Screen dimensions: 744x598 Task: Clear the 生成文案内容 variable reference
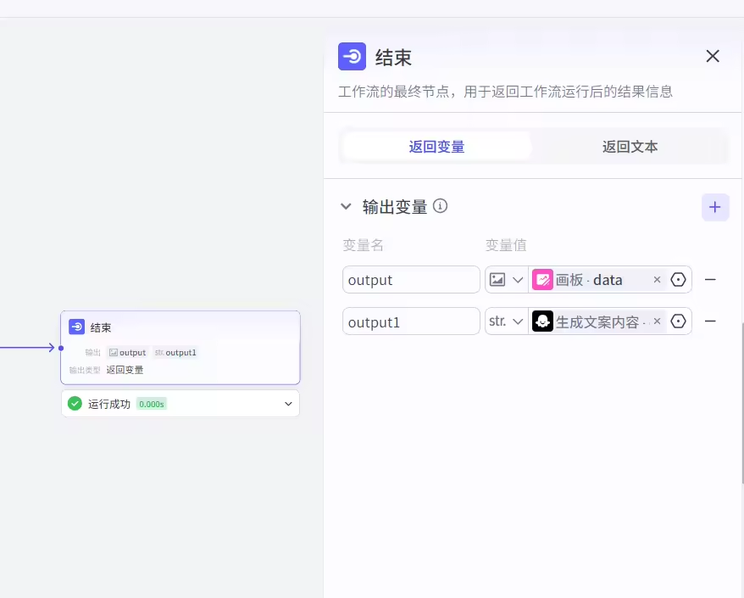click(657, 322)
